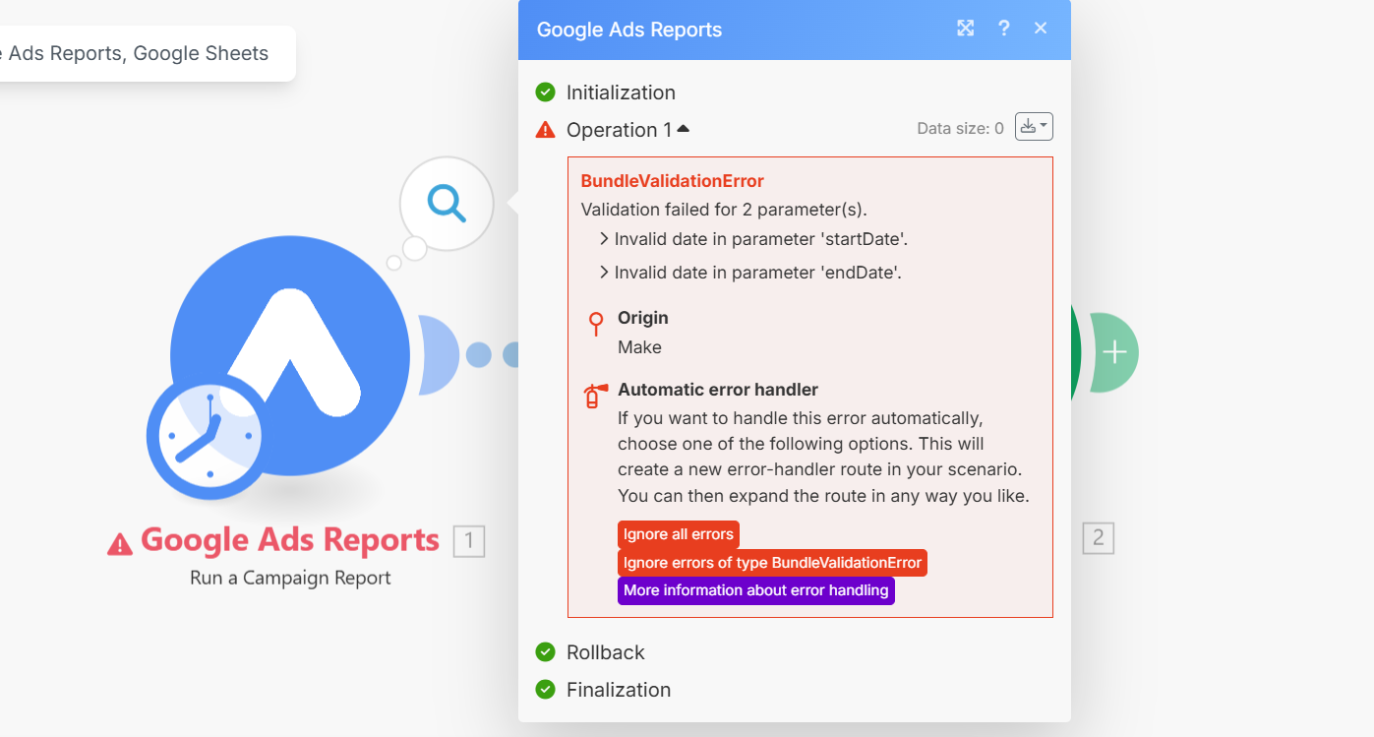1374x737 pixels.
Task: Click the magnifier execution-info bubble
Action: [447, 204]
